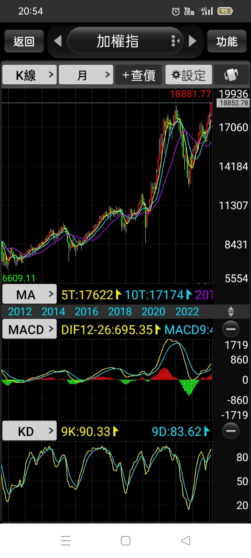The height and width of the screenshot is (558, 251).
Task: Collapse the MACD panel with minus icon
Action: coord(231,329)
